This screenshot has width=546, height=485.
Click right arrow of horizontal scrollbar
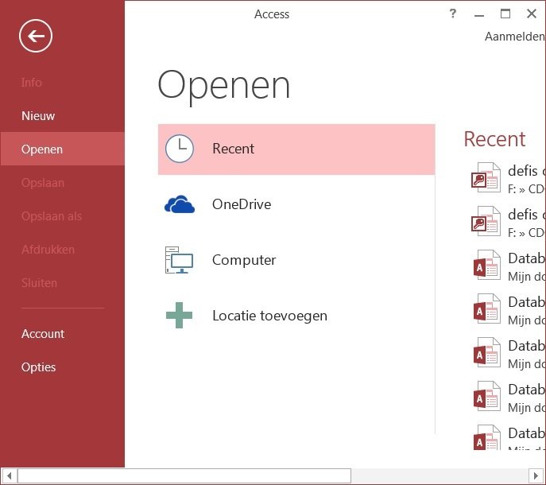536,475
